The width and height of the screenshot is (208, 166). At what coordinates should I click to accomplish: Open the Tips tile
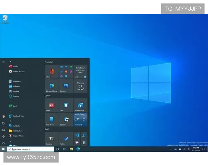tap(66, 105)
